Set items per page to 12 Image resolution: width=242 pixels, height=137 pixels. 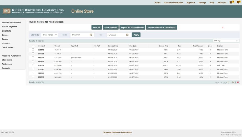pyautogui.click(x=229, y=82)
